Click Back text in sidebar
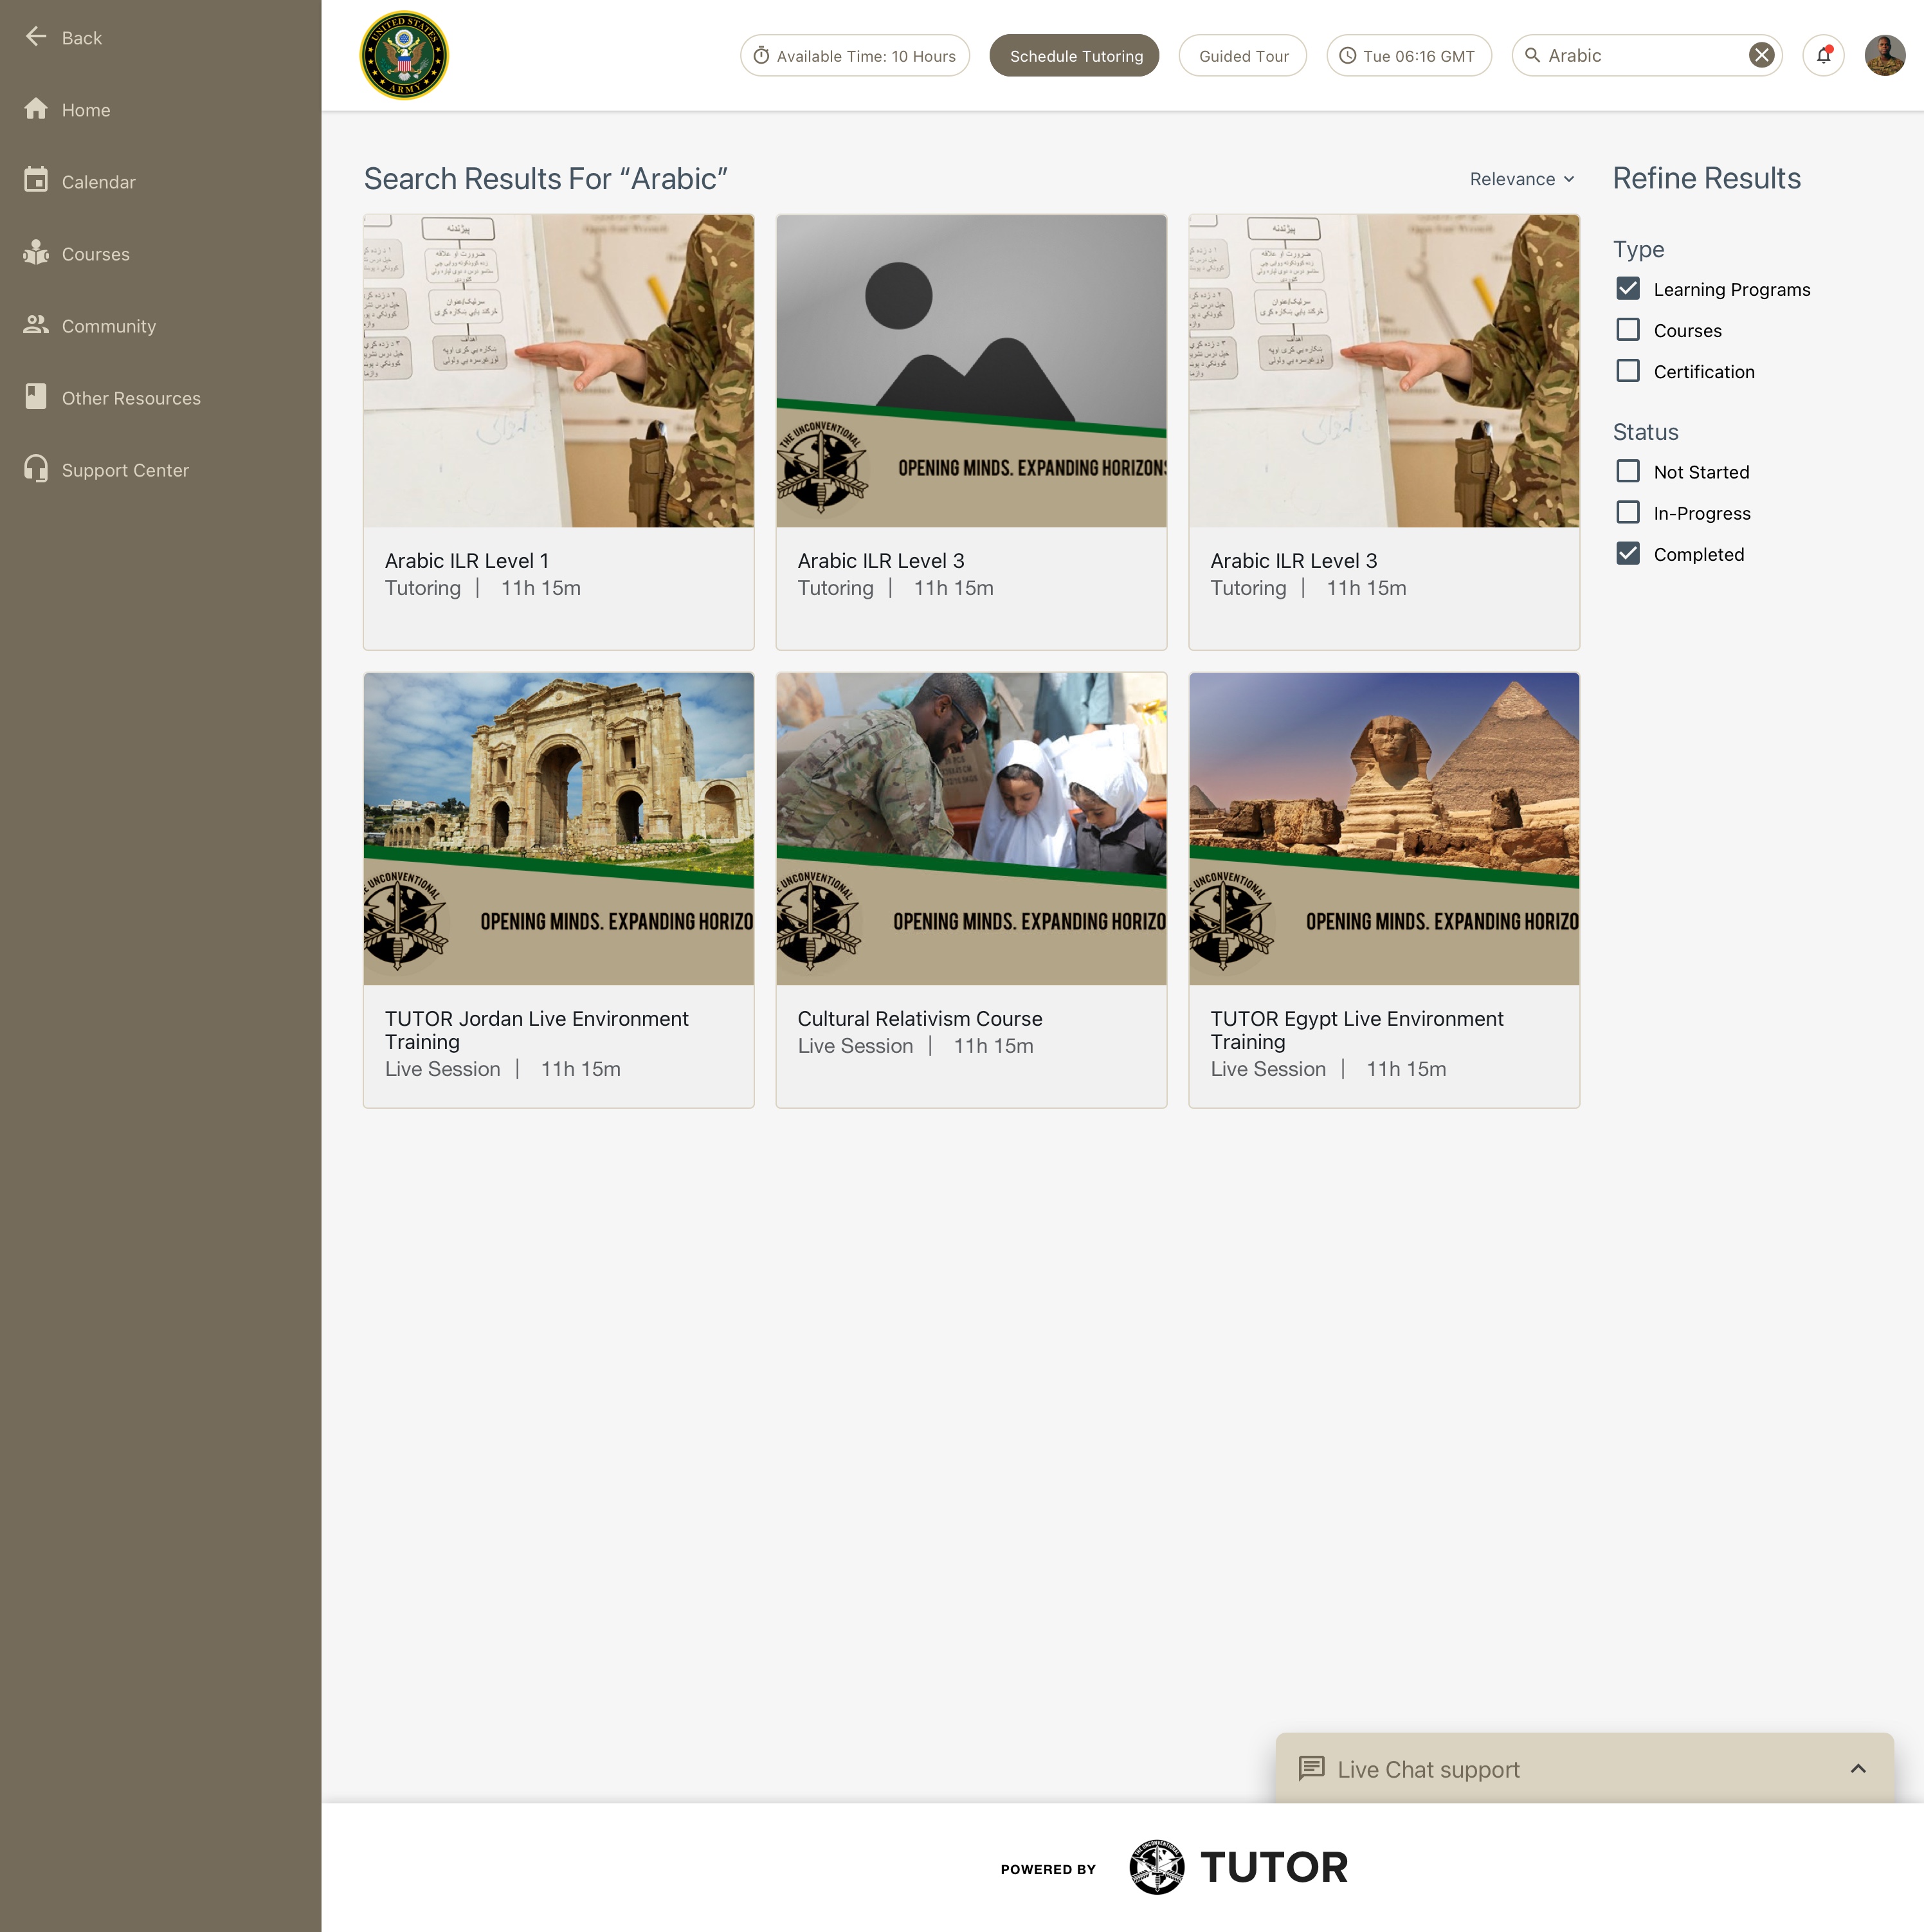The height and width of the screenshot is (1932, 1924). 82,38
